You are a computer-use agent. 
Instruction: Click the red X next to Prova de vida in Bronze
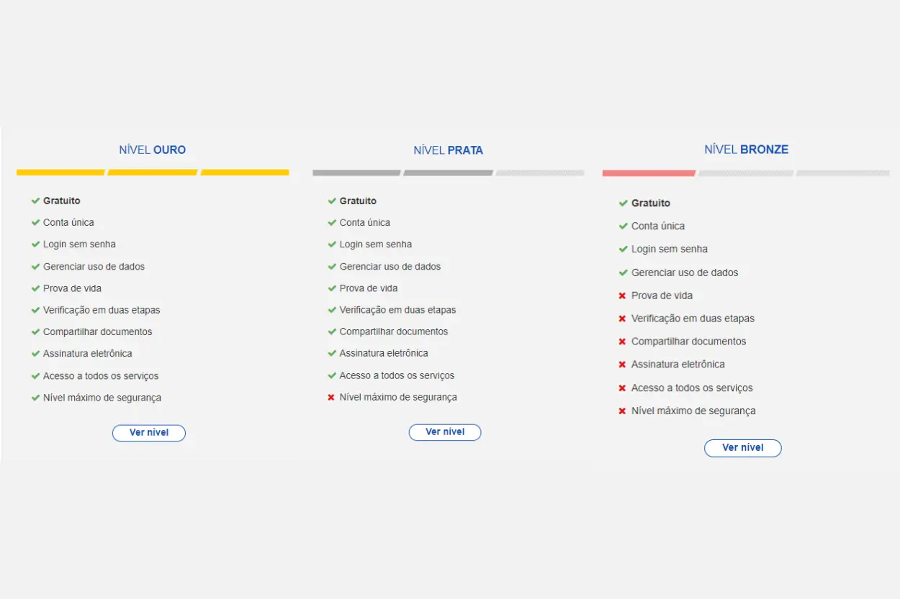point(622,296)
